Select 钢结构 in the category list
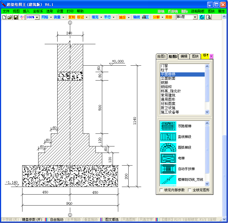Image resolution: width=228 pixels, height=223 pixels. tap(166, 87)
